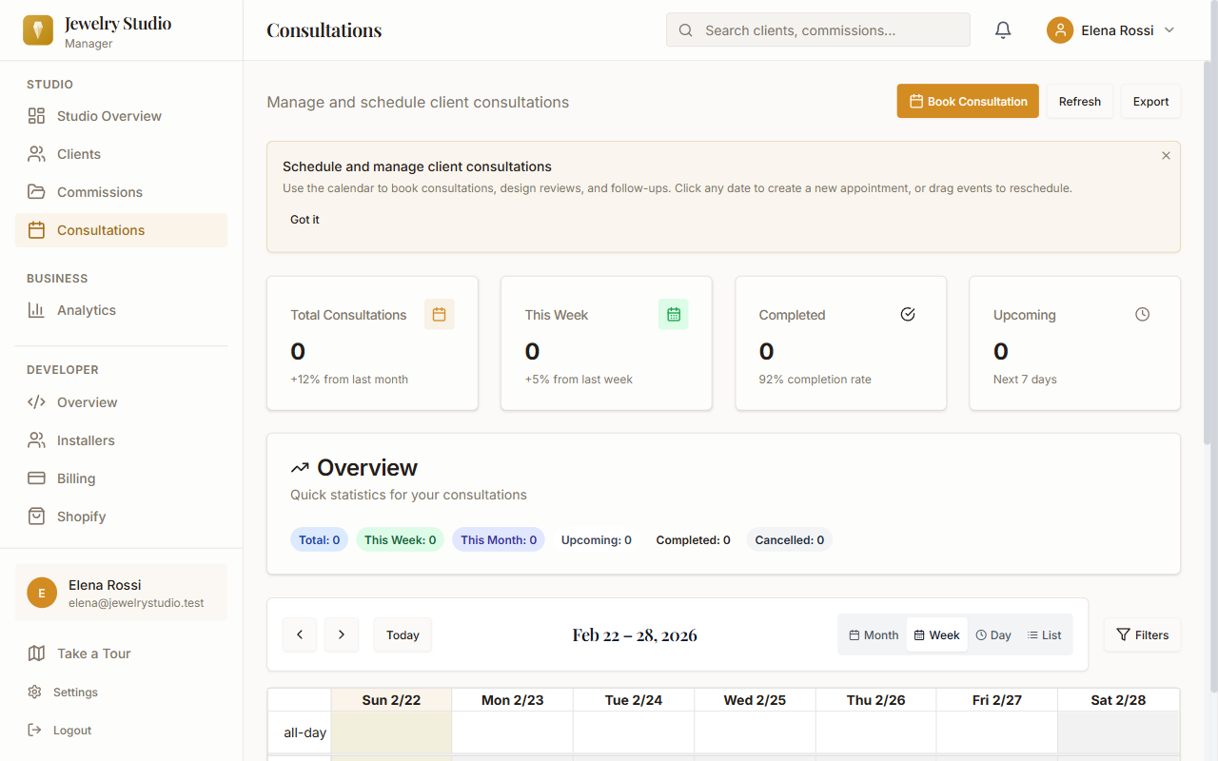Screen dimensions: 1218x761
Task: Click the search magnifier icon
Action: tap(685, 29)
